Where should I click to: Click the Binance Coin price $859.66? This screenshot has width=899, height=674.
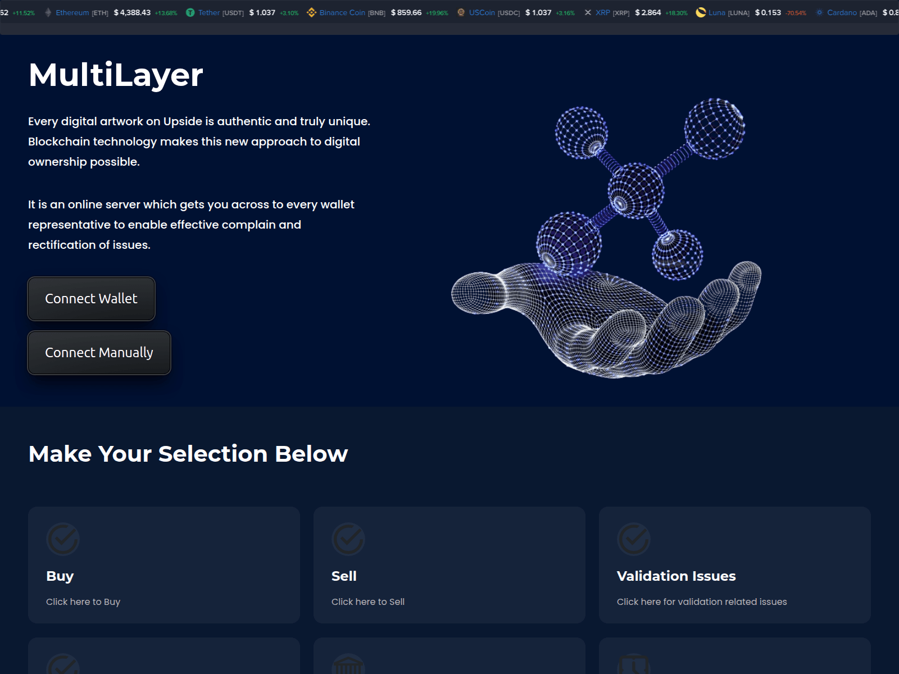(406, 12)
